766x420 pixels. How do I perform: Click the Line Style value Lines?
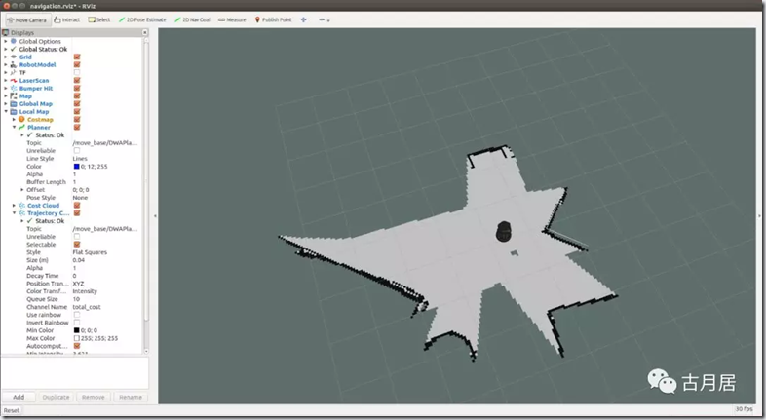tap(80, 158)
